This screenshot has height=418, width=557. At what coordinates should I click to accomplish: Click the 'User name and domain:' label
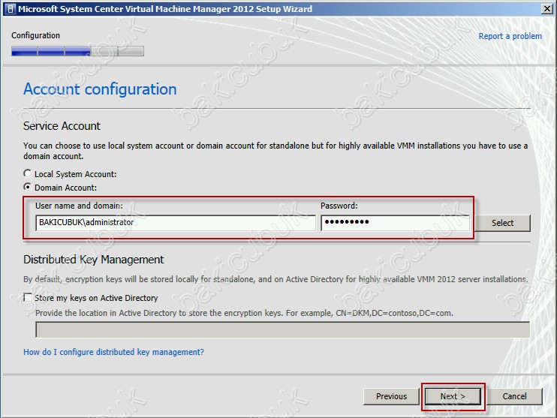point(79,206)
